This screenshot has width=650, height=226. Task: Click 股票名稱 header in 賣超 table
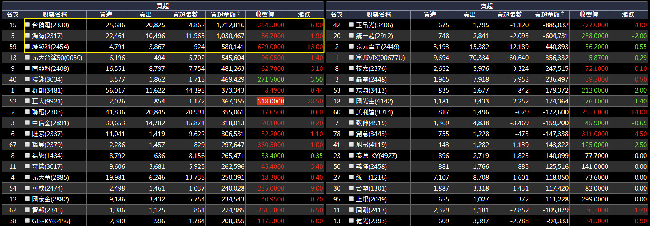379,14
